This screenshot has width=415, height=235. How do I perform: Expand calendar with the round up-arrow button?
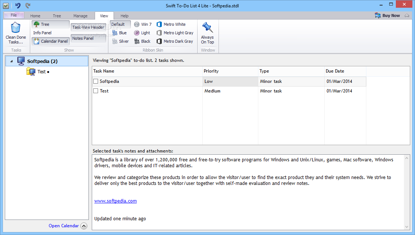click(x=84, y=226)
